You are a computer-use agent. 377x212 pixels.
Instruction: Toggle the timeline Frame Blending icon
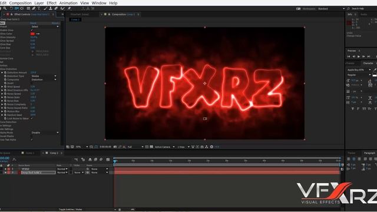tap(95, 160)
